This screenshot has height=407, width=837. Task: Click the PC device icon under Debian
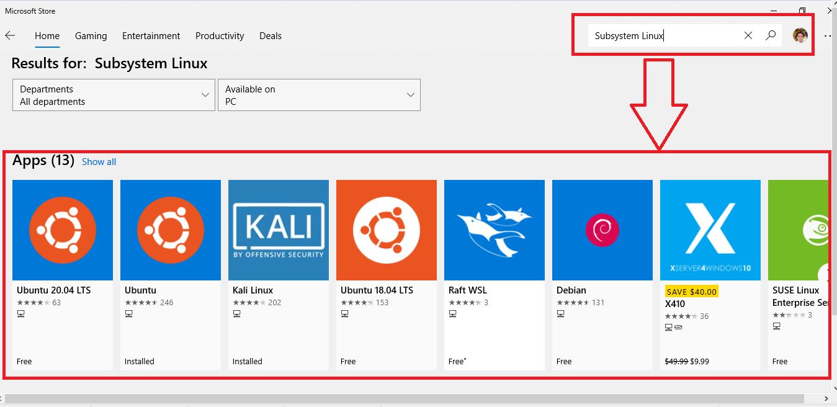click(x=560, y=314)
